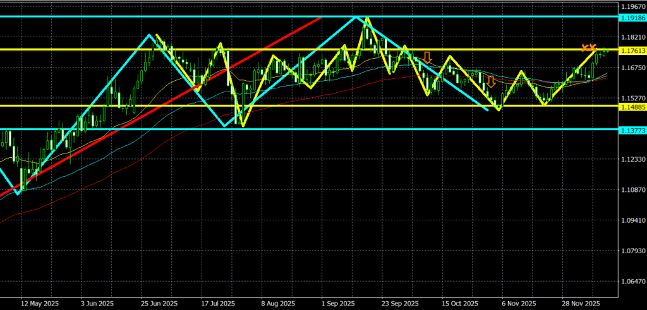Viewport: 647px width, 310px height.
Task: Click the 12 May 2025 date label
Action: tap(39, 303)
